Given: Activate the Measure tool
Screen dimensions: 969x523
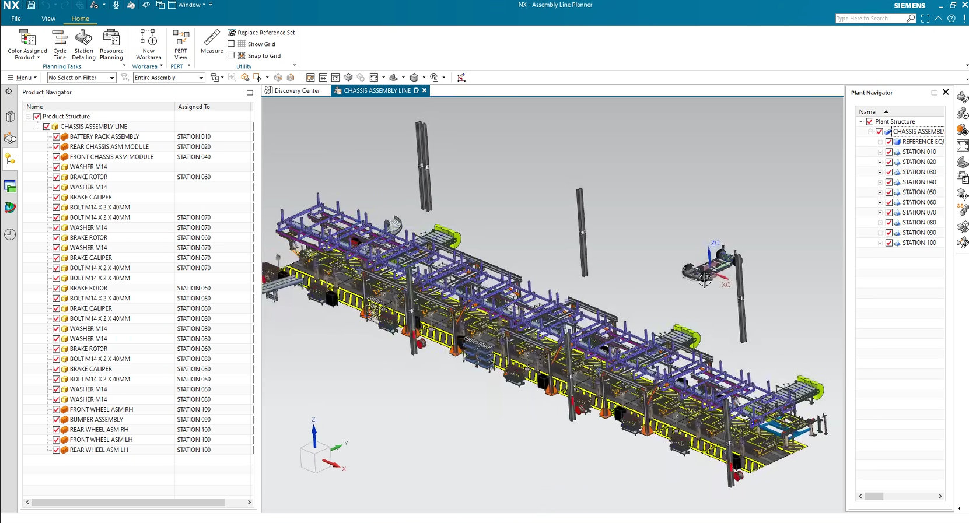Looking at the screenshot, I should [212, 41].
